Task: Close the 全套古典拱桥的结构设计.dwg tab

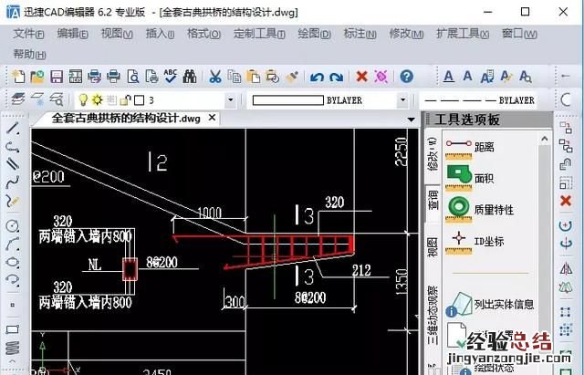Action: tap(212, 118)
